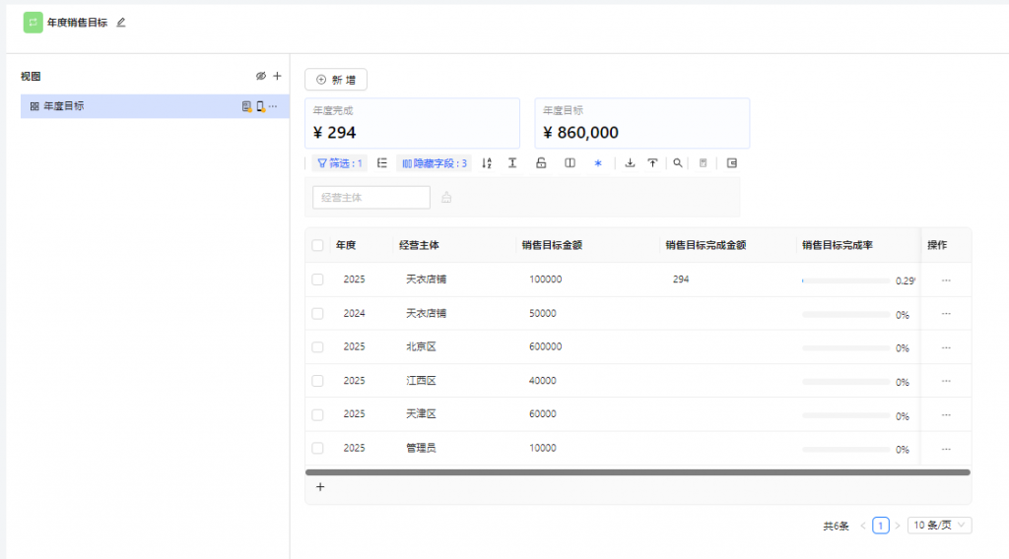Check the 天津区 row checkbox
This screenshot has height=559, width=1009.
tap(317, 414)
